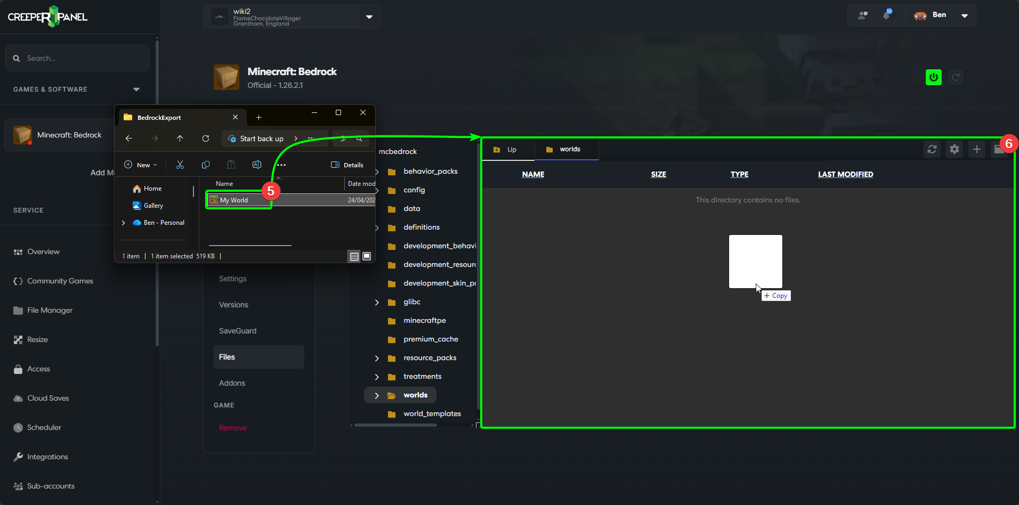Image resolution: width=1019 pixels, height=505 pixels.
Task: Open a new tab in File Explorer
Action: [x=258, y=117]
